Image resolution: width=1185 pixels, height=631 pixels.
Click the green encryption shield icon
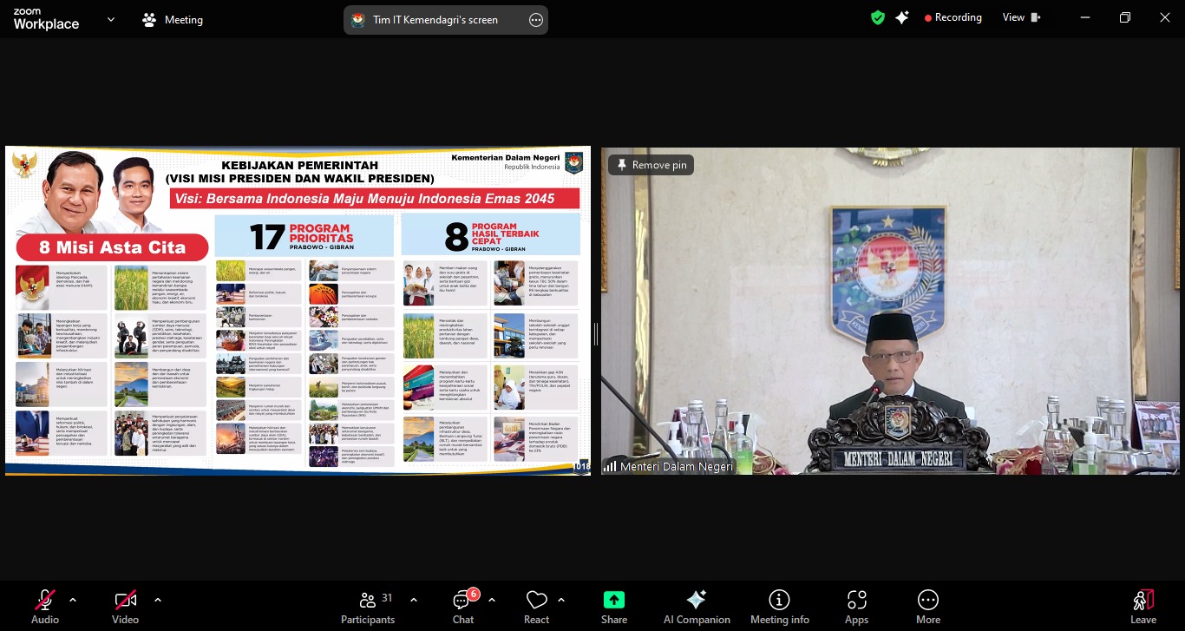(x=878, y=17)
